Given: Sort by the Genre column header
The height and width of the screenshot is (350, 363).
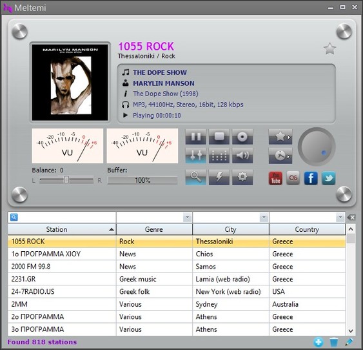Looking at the screenshot, I should (x=154, y=229).
